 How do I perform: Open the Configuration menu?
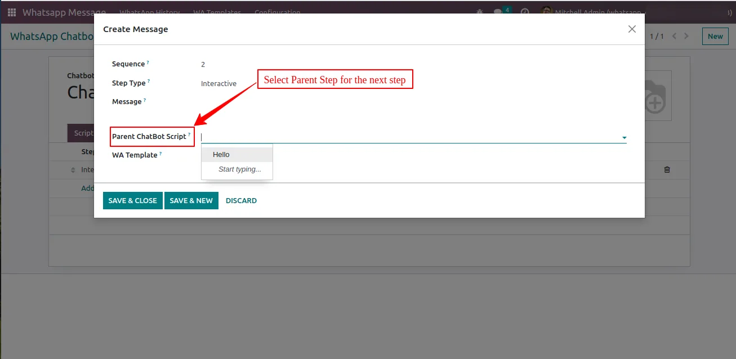click(x=277, y=12)
